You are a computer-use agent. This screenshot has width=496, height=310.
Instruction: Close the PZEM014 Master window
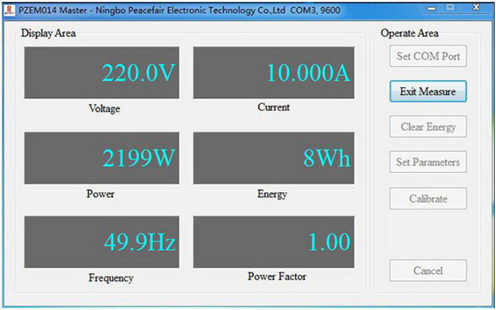pos(476,8)
